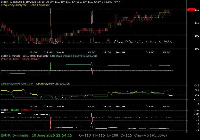Click 'Jun 10' date marker on lower time axis
Screen dimensions: 200x140
pos(120,106)
